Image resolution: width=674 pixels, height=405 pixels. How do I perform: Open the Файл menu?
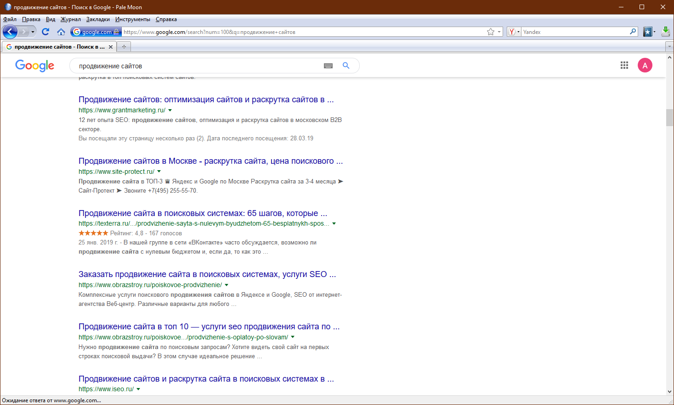(10, 19)
